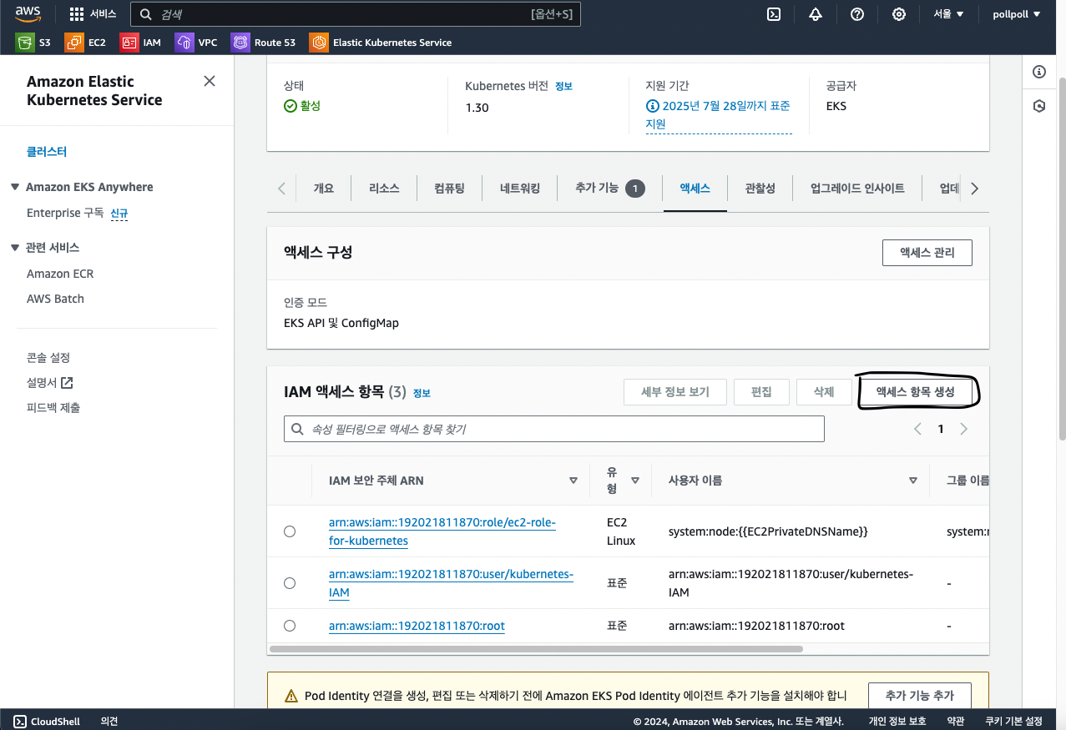This screenshot has height=730, width=1066.
Task: Open S3 shortcut in favorites bar
Action: [34, 43]
